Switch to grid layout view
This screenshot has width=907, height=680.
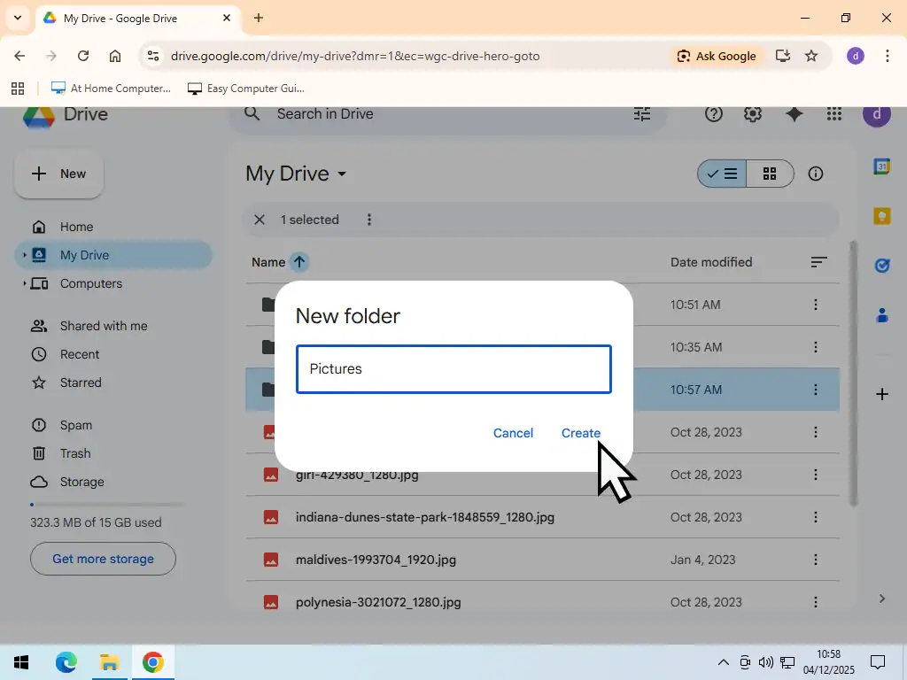tap(770, 174)
